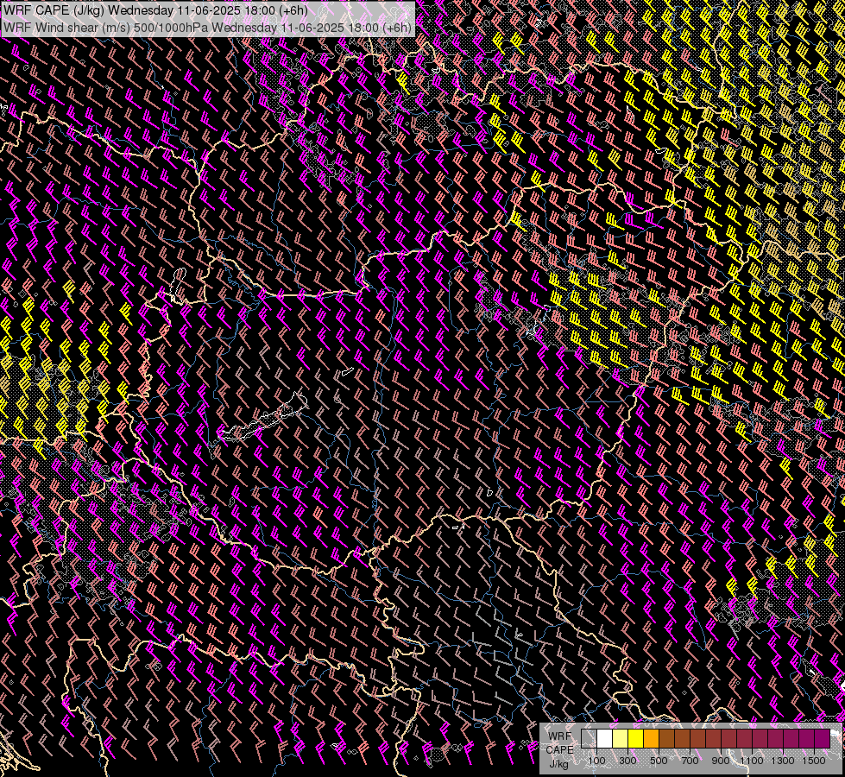
Task: Click the legend value 100
Action: (x=596, y=761)
